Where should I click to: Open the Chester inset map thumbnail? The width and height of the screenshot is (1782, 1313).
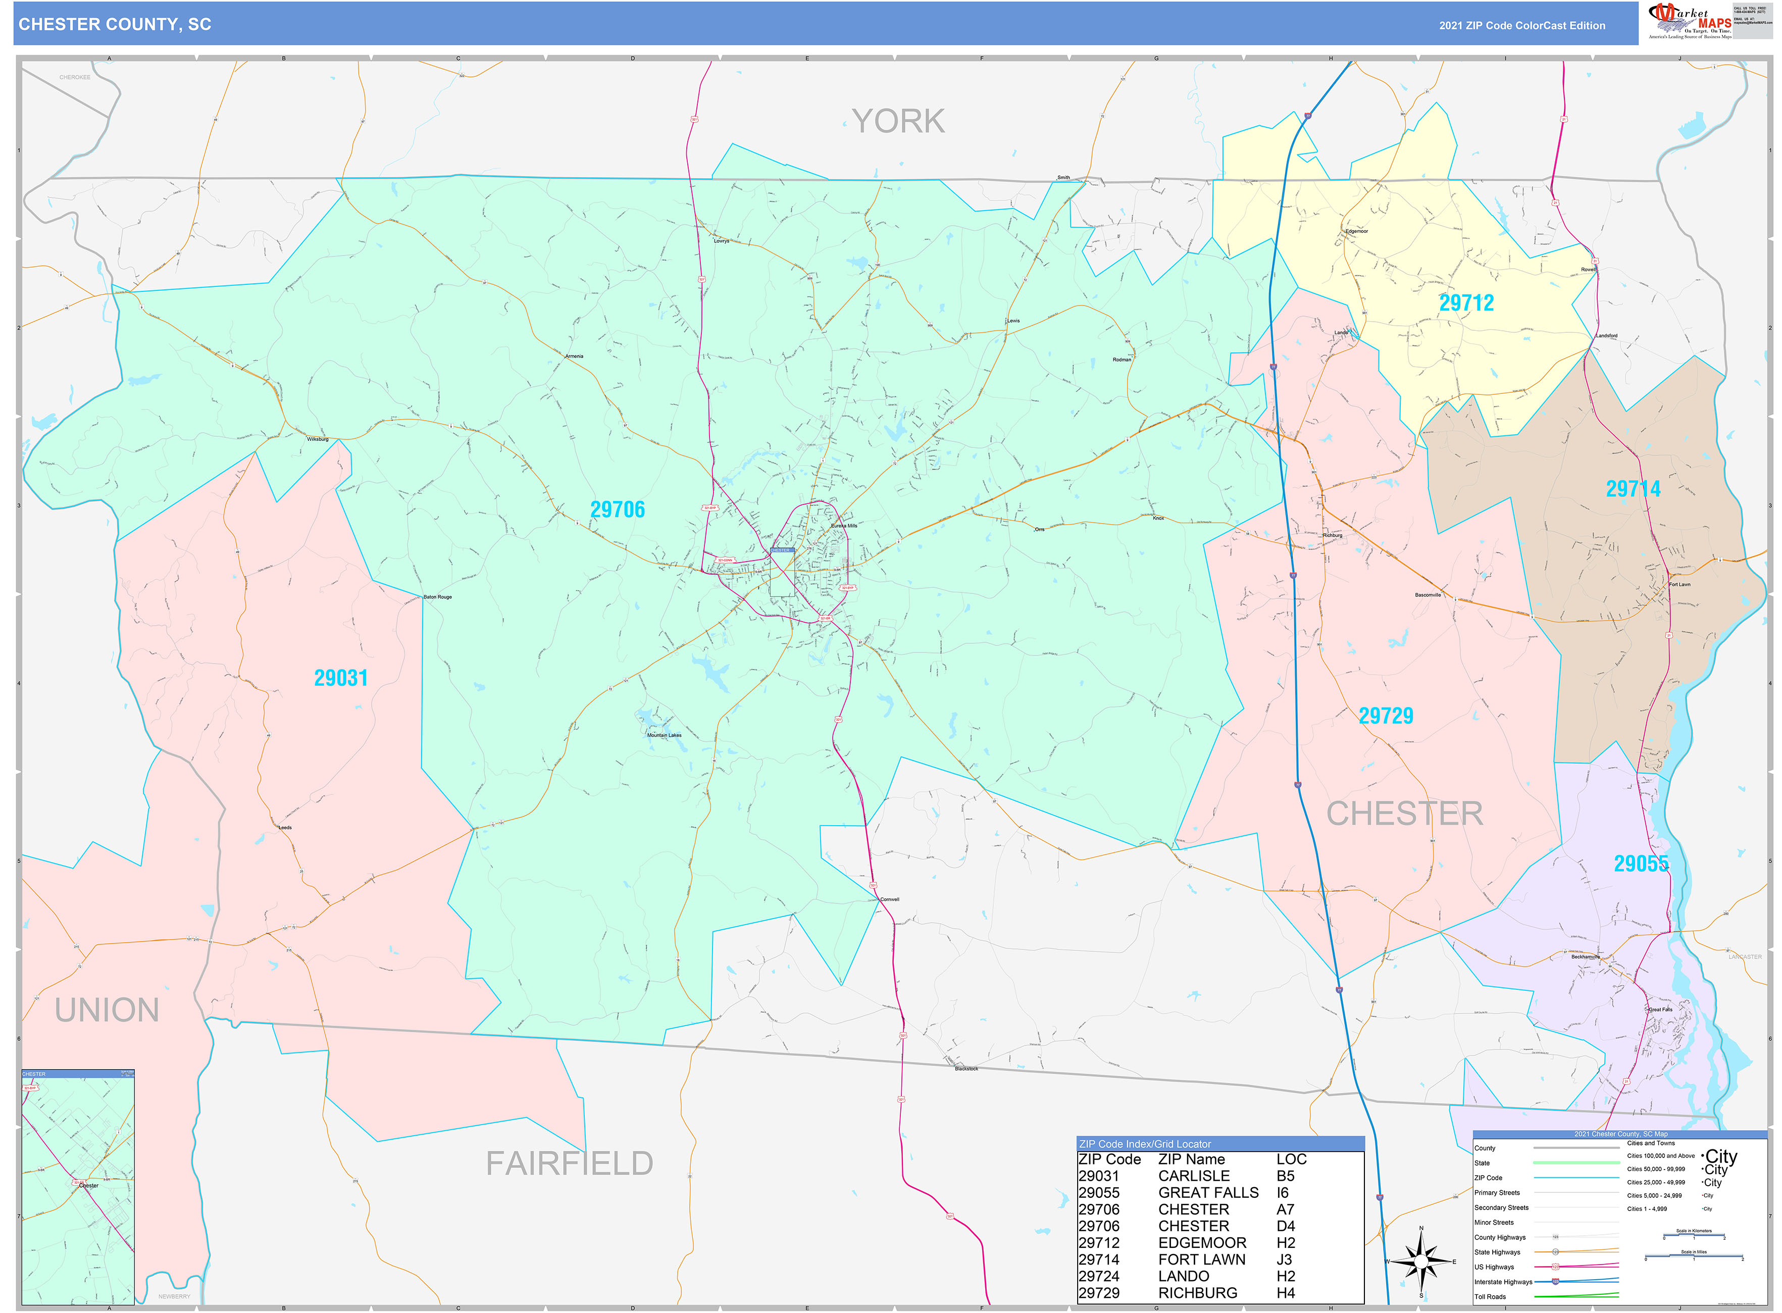point(78,1187)
